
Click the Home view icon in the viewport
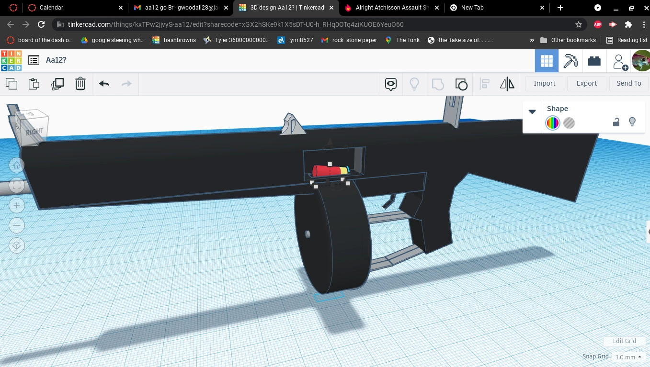(17, 165)
